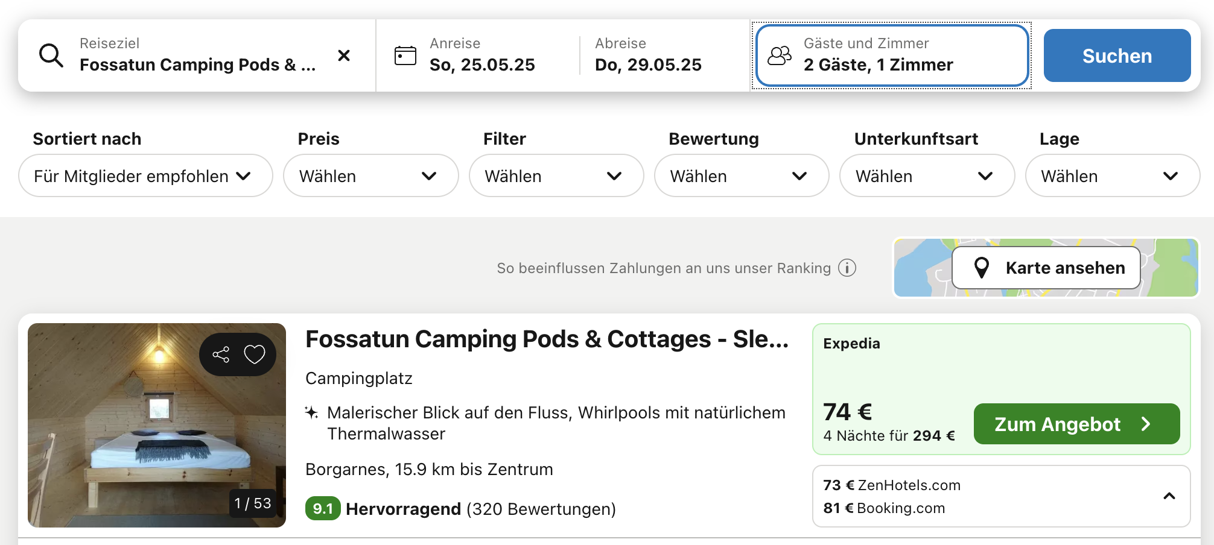
Task: Click the calendar icon beside Anreise
Action: click(x=405, y=55)
